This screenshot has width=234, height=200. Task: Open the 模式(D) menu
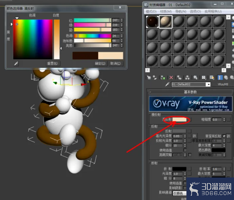[151, 11]
